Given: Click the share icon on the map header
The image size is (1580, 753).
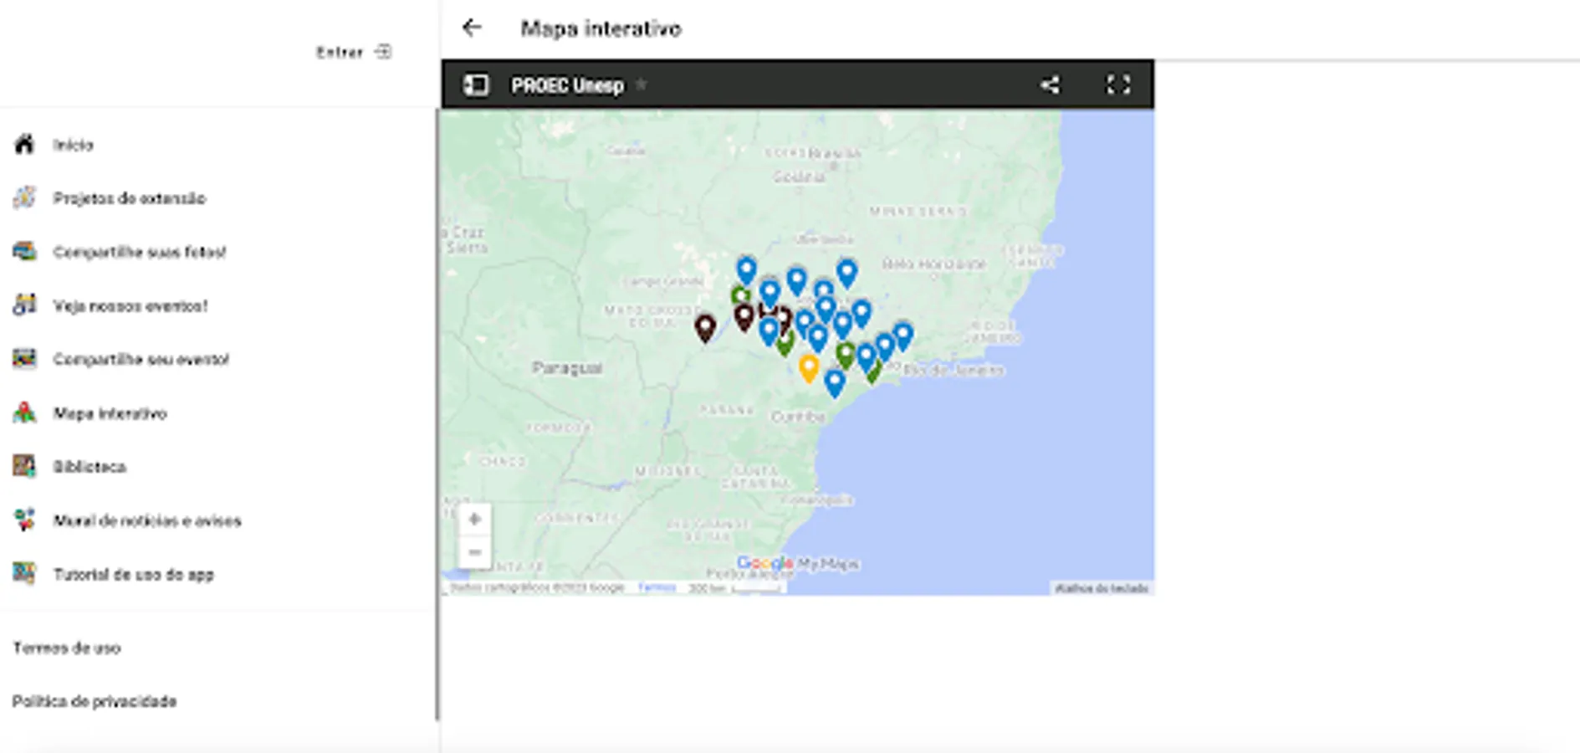Looking at the screenshot, I should (x=1051, y=85).
